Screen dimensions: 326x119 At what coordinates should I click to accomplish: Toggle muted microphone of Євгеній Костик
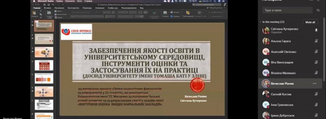point(316,94)
